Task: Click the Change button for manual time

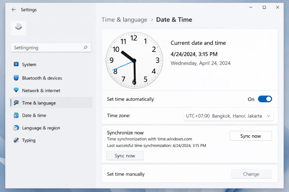Action: pyautogui.click(x=251, y=174)
